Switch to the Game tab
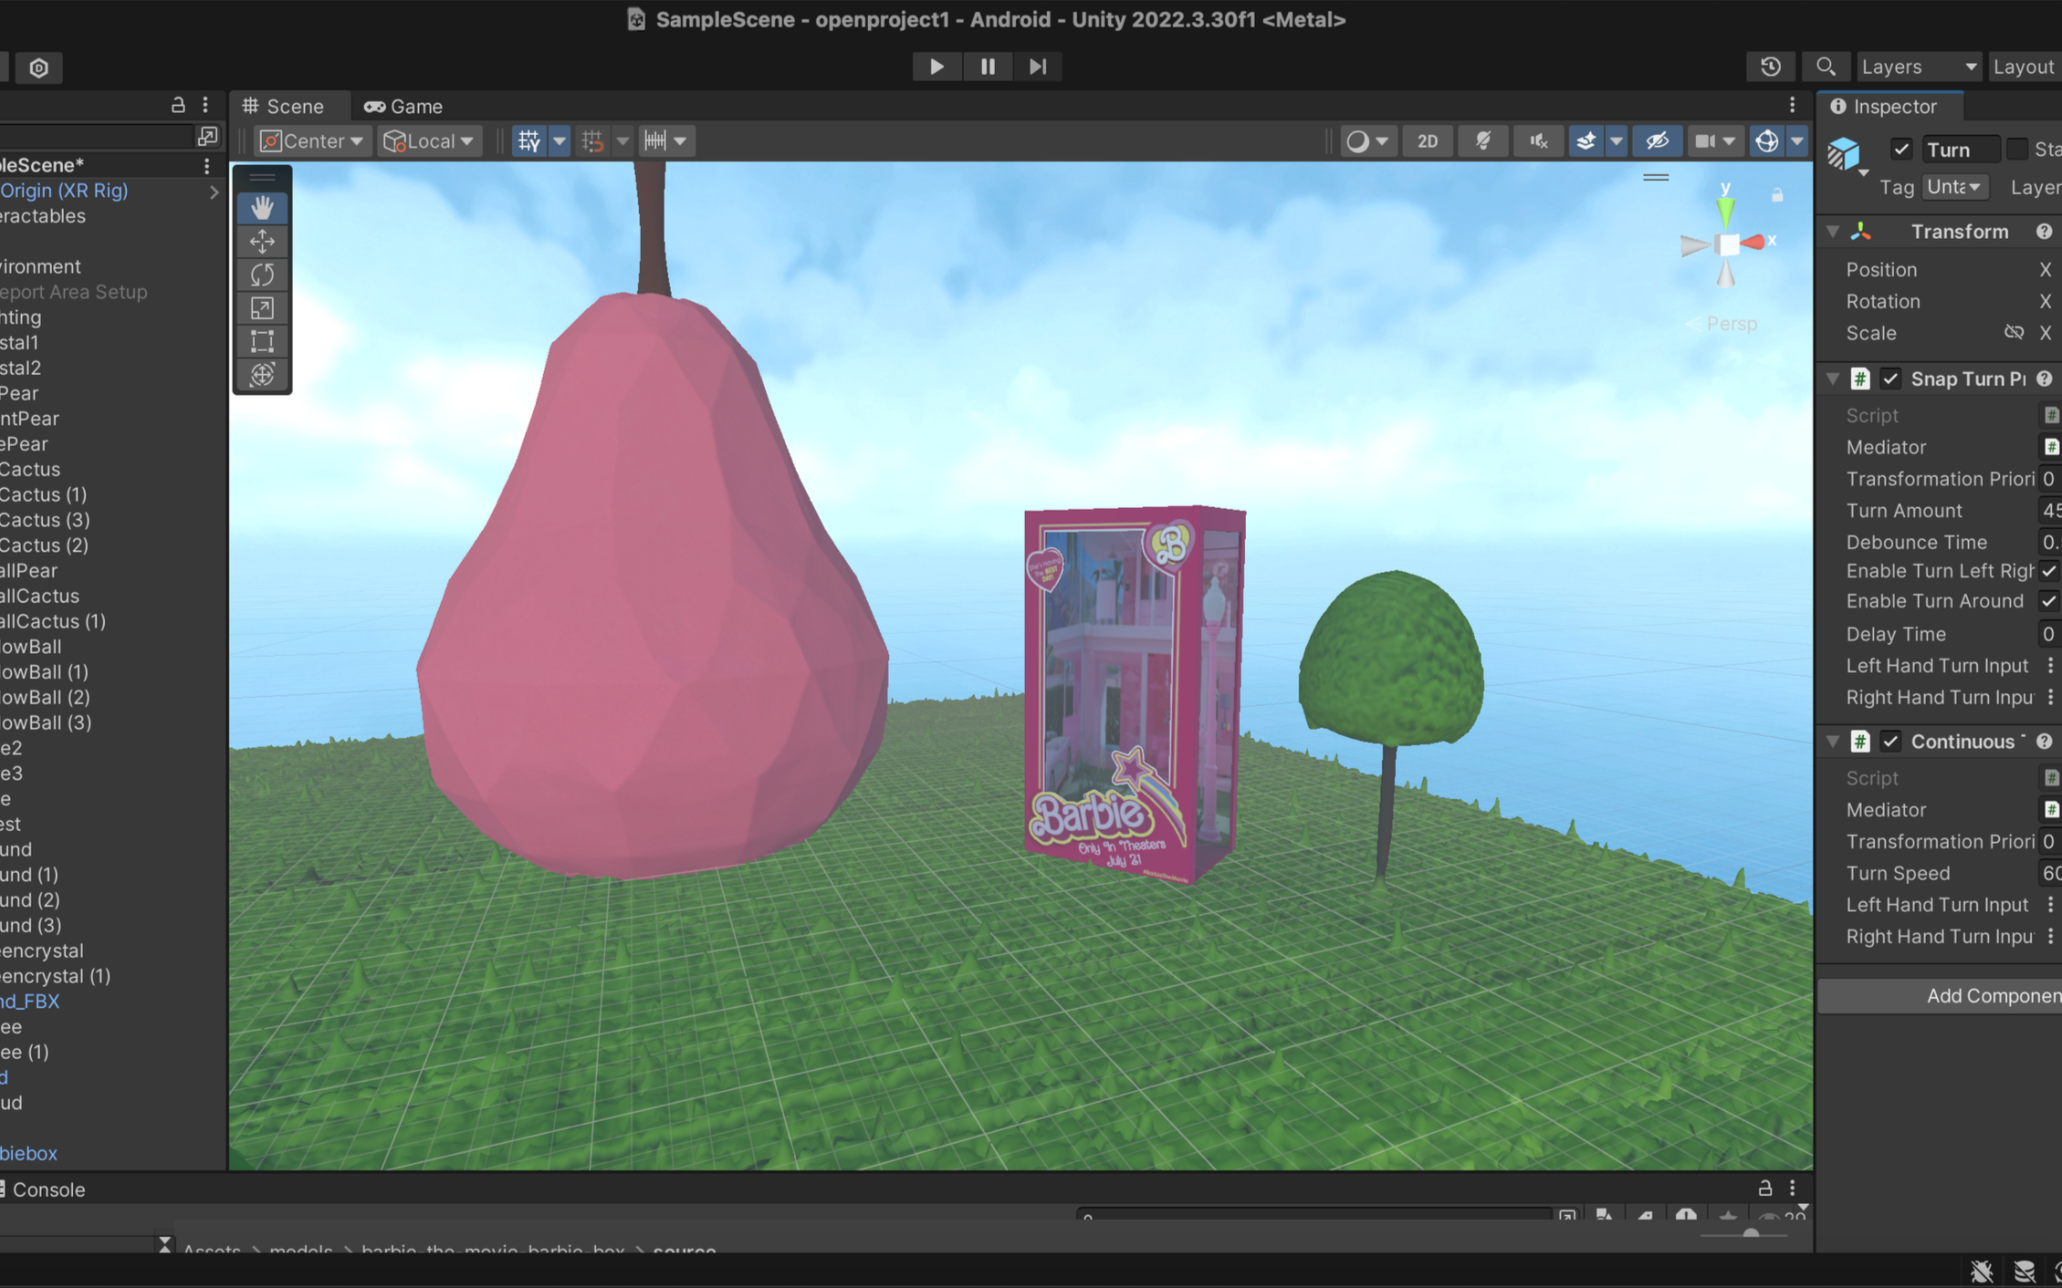The image size is (2062, 1288). click(x=403, y=106)
